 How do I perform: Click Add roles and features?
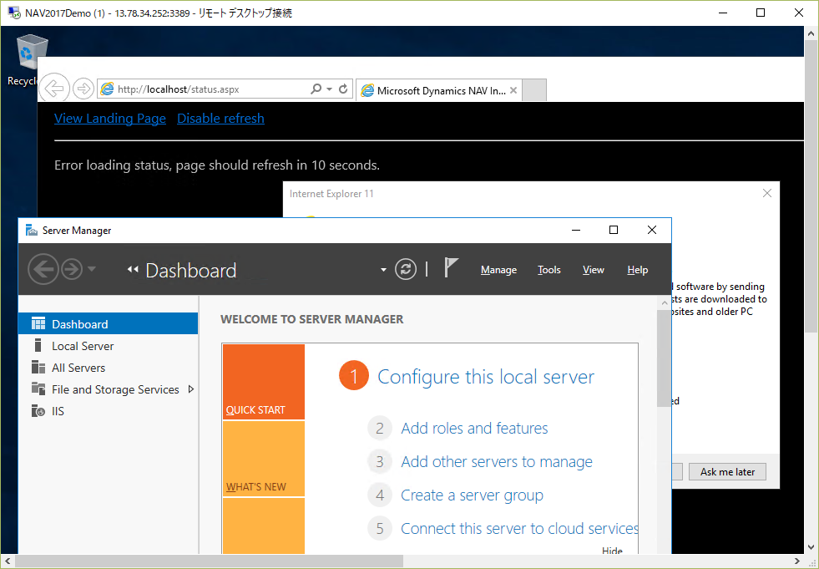point(474,429)
